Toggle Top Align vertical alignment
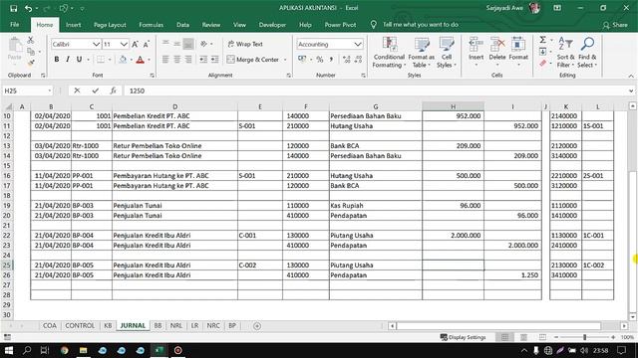The height and width of the screenshot is (358, 638). coord(165,44)
